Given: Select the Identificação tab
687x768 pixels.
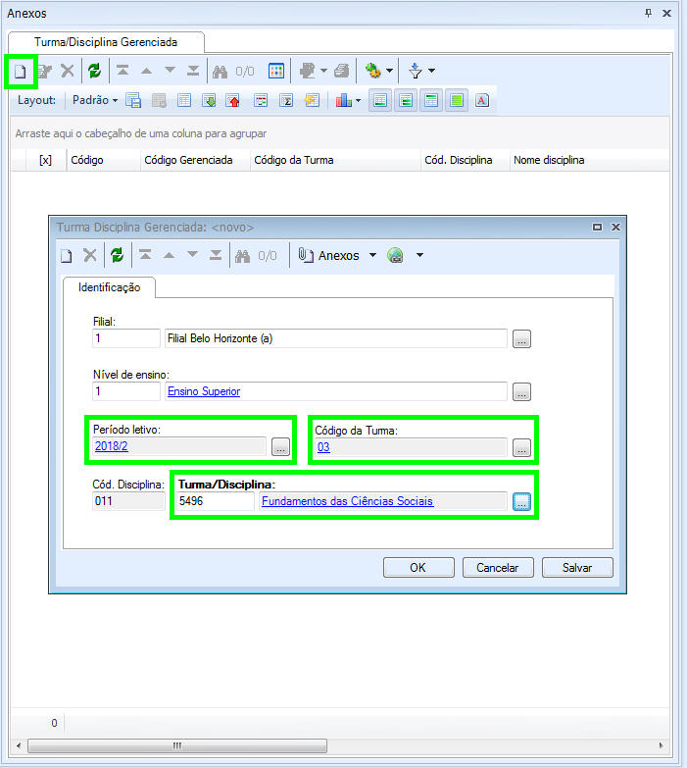Looking at the screenshot, I should 109,287.
